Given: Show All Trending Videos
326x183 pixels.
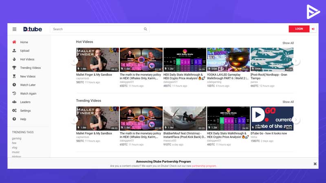Looking at the screenshot, I should pos(288,102).
